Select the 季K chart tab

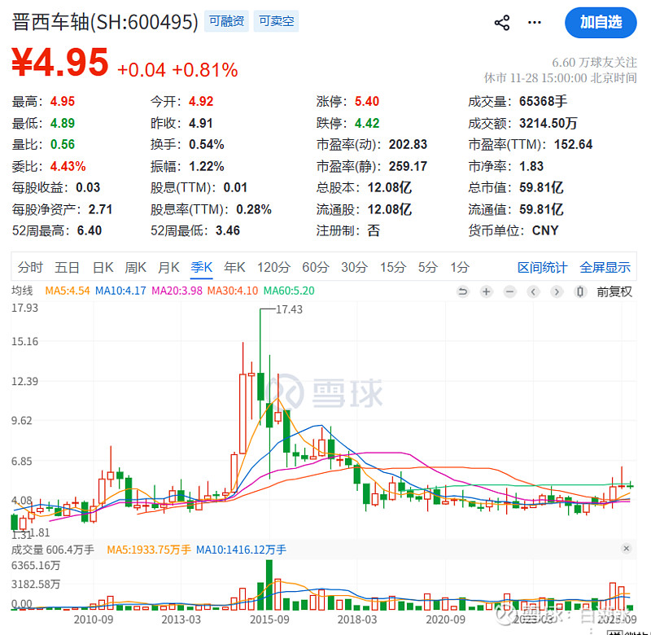201,267
